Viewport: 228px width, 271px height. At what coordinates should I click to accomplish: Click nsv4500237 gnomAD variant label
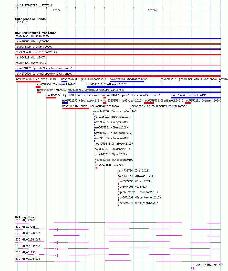tap(189, 79)
